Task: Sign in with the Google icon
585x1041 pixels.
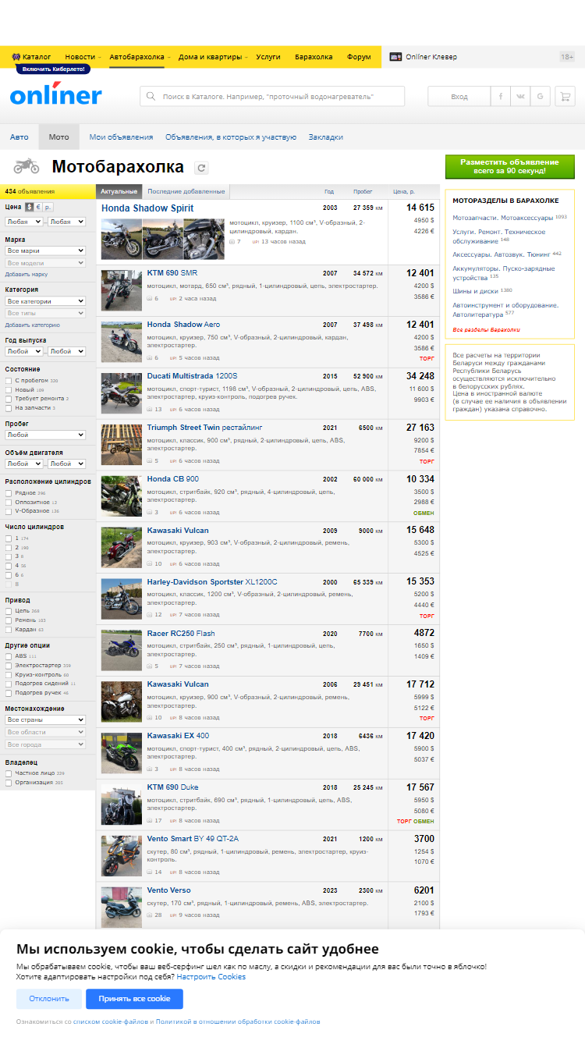Action: pyautogui.click(x=541, y=96)
